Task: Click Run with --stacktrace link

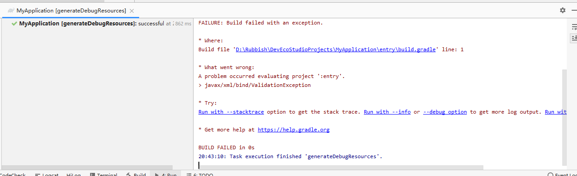Action: 231,112
